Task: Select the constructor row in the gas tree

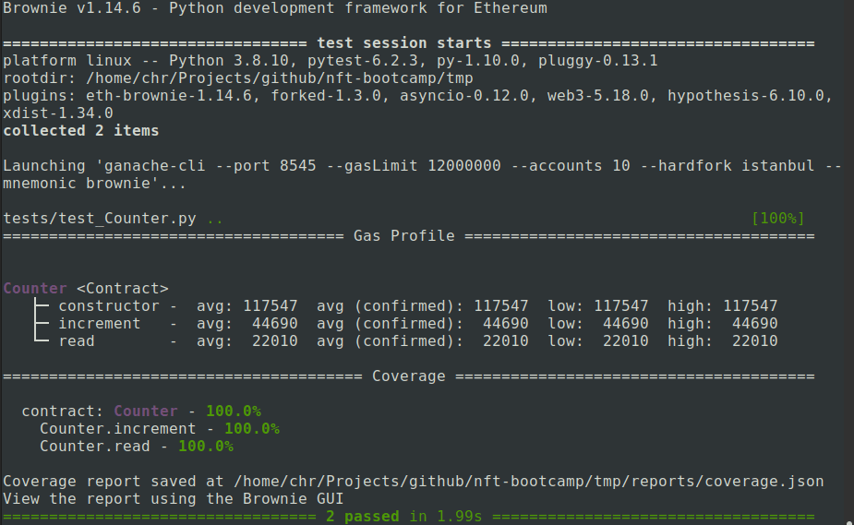Action: point(109,305)
